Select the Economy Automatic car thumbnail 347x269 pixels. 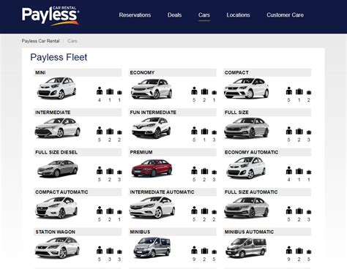click(x=246, y=167)
